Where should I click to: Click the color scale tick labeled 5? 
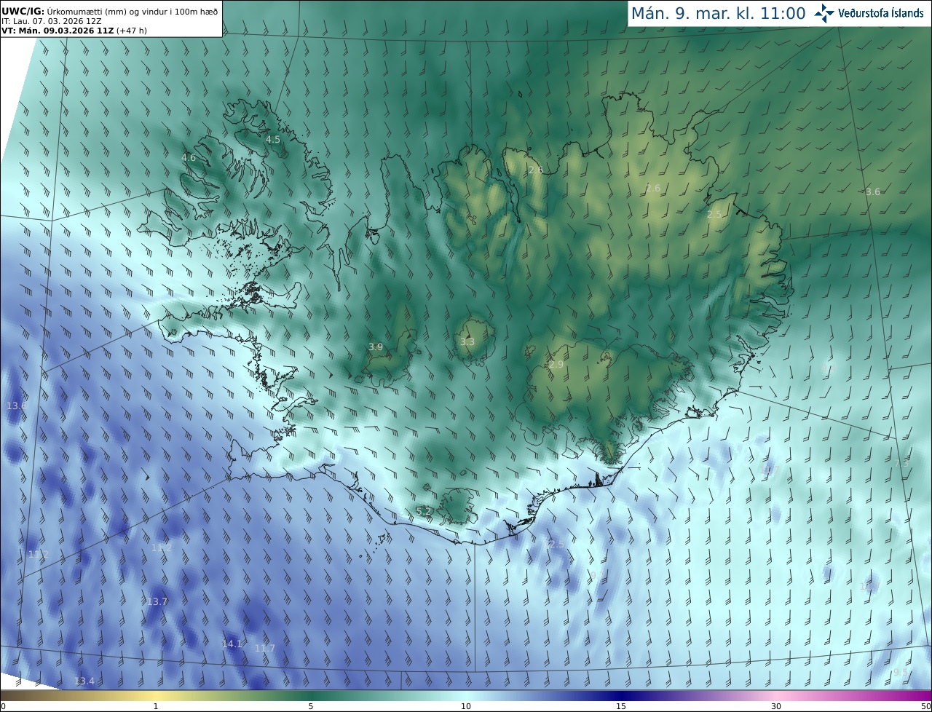pyautogui.click(x=311, y=706)
